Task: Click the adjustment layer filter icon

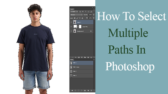Action: [83, 11]
